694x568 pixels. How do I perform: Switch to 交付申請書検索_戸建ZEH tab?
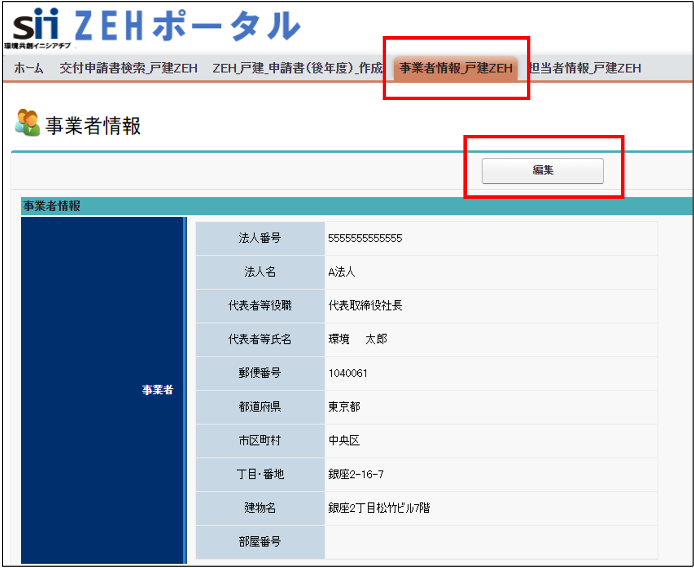(128, 68)
